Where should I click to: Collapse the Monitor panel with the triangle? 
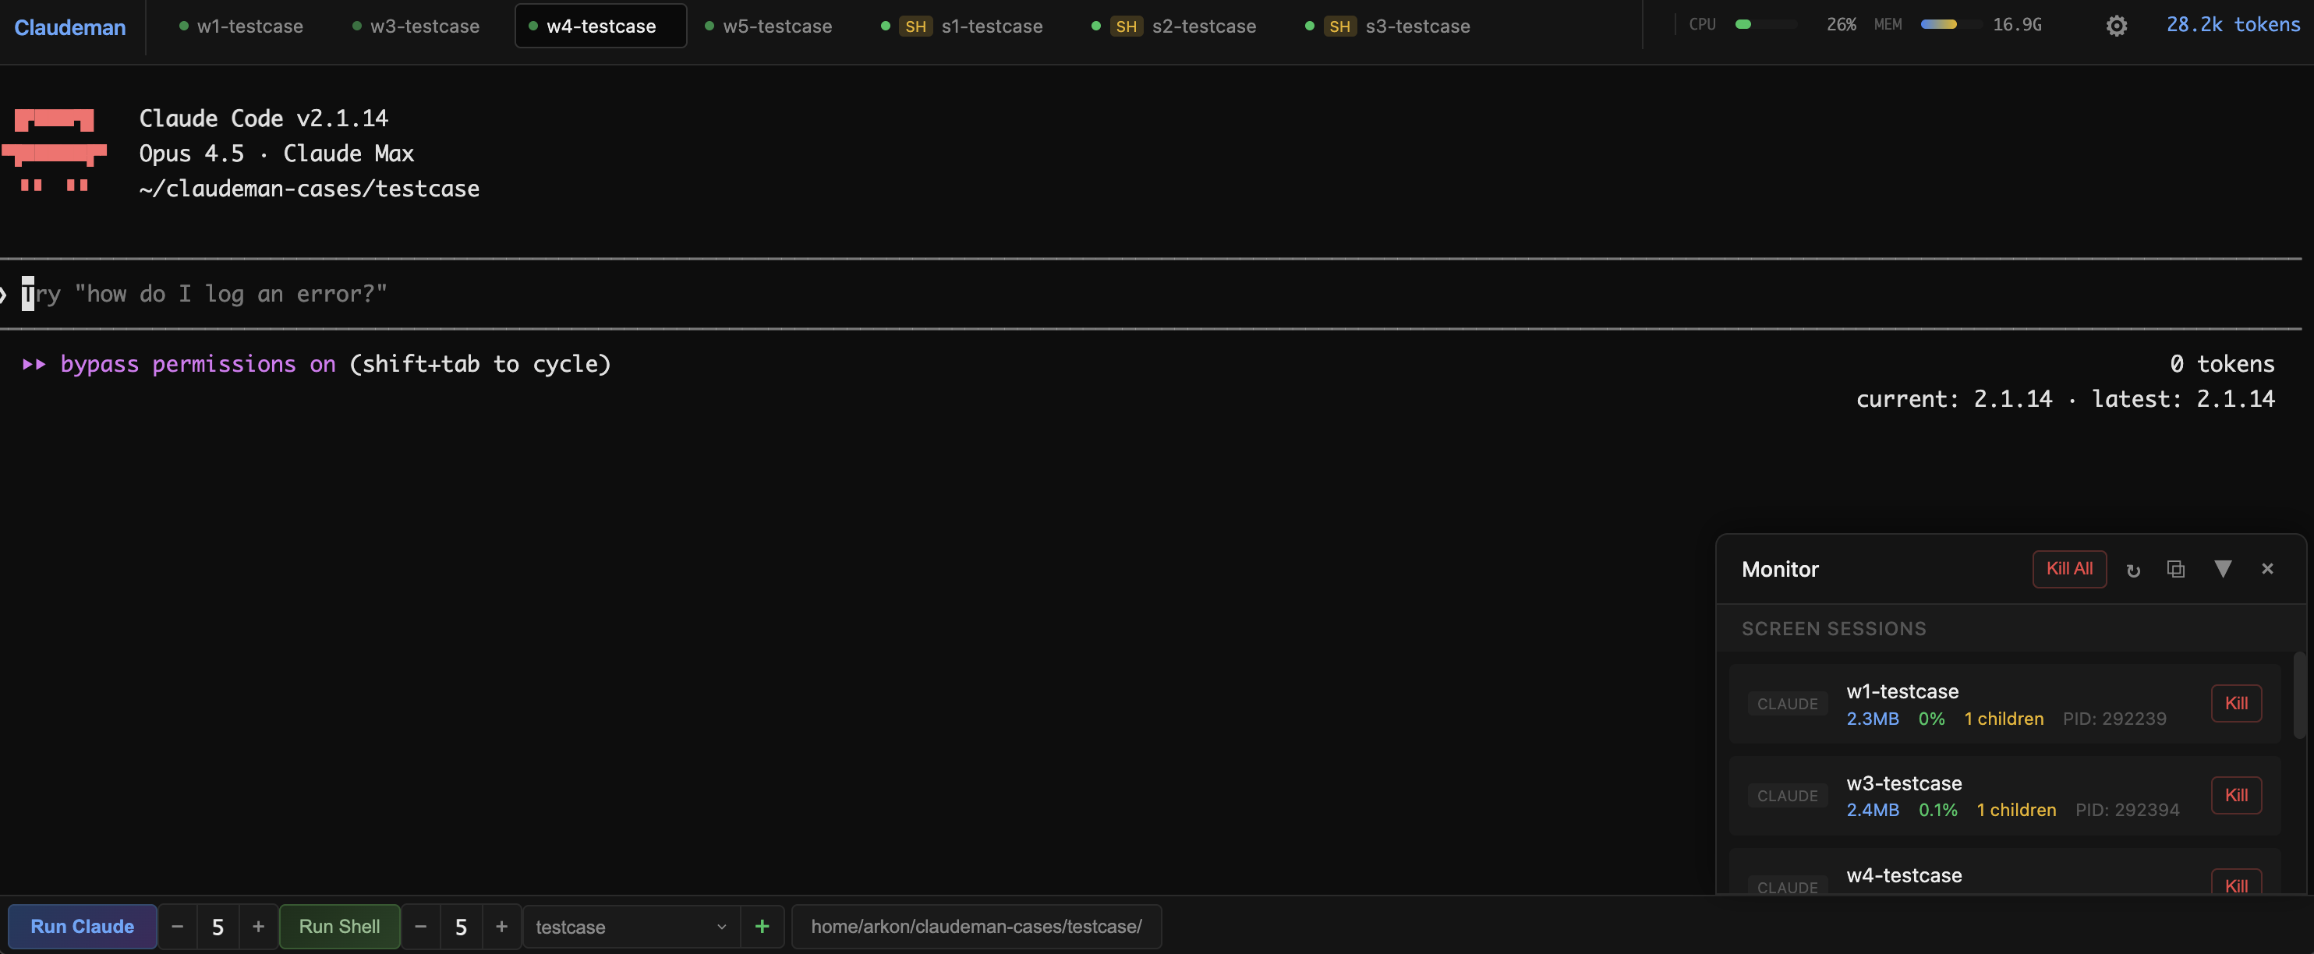[2222, 569]
